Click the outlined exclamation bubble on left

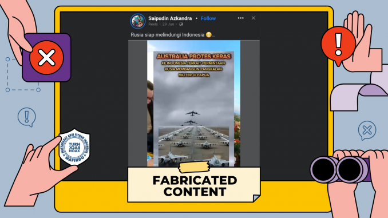coord(27,117)
